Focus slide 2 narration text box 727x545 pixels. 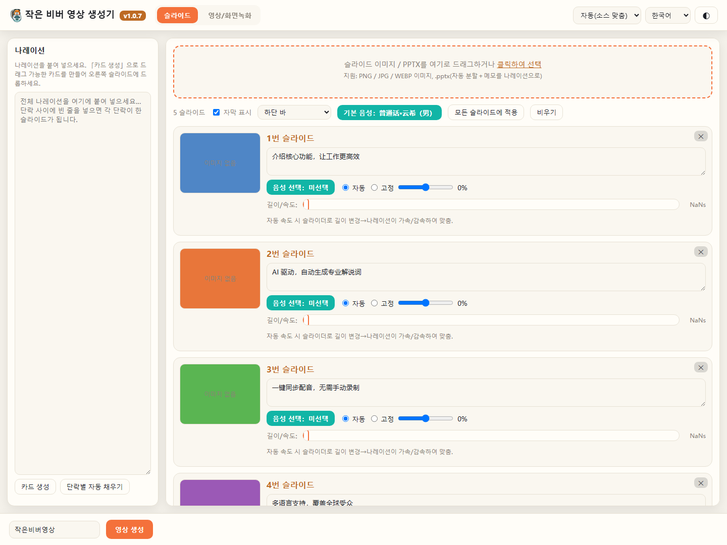[x=486, y=277]
